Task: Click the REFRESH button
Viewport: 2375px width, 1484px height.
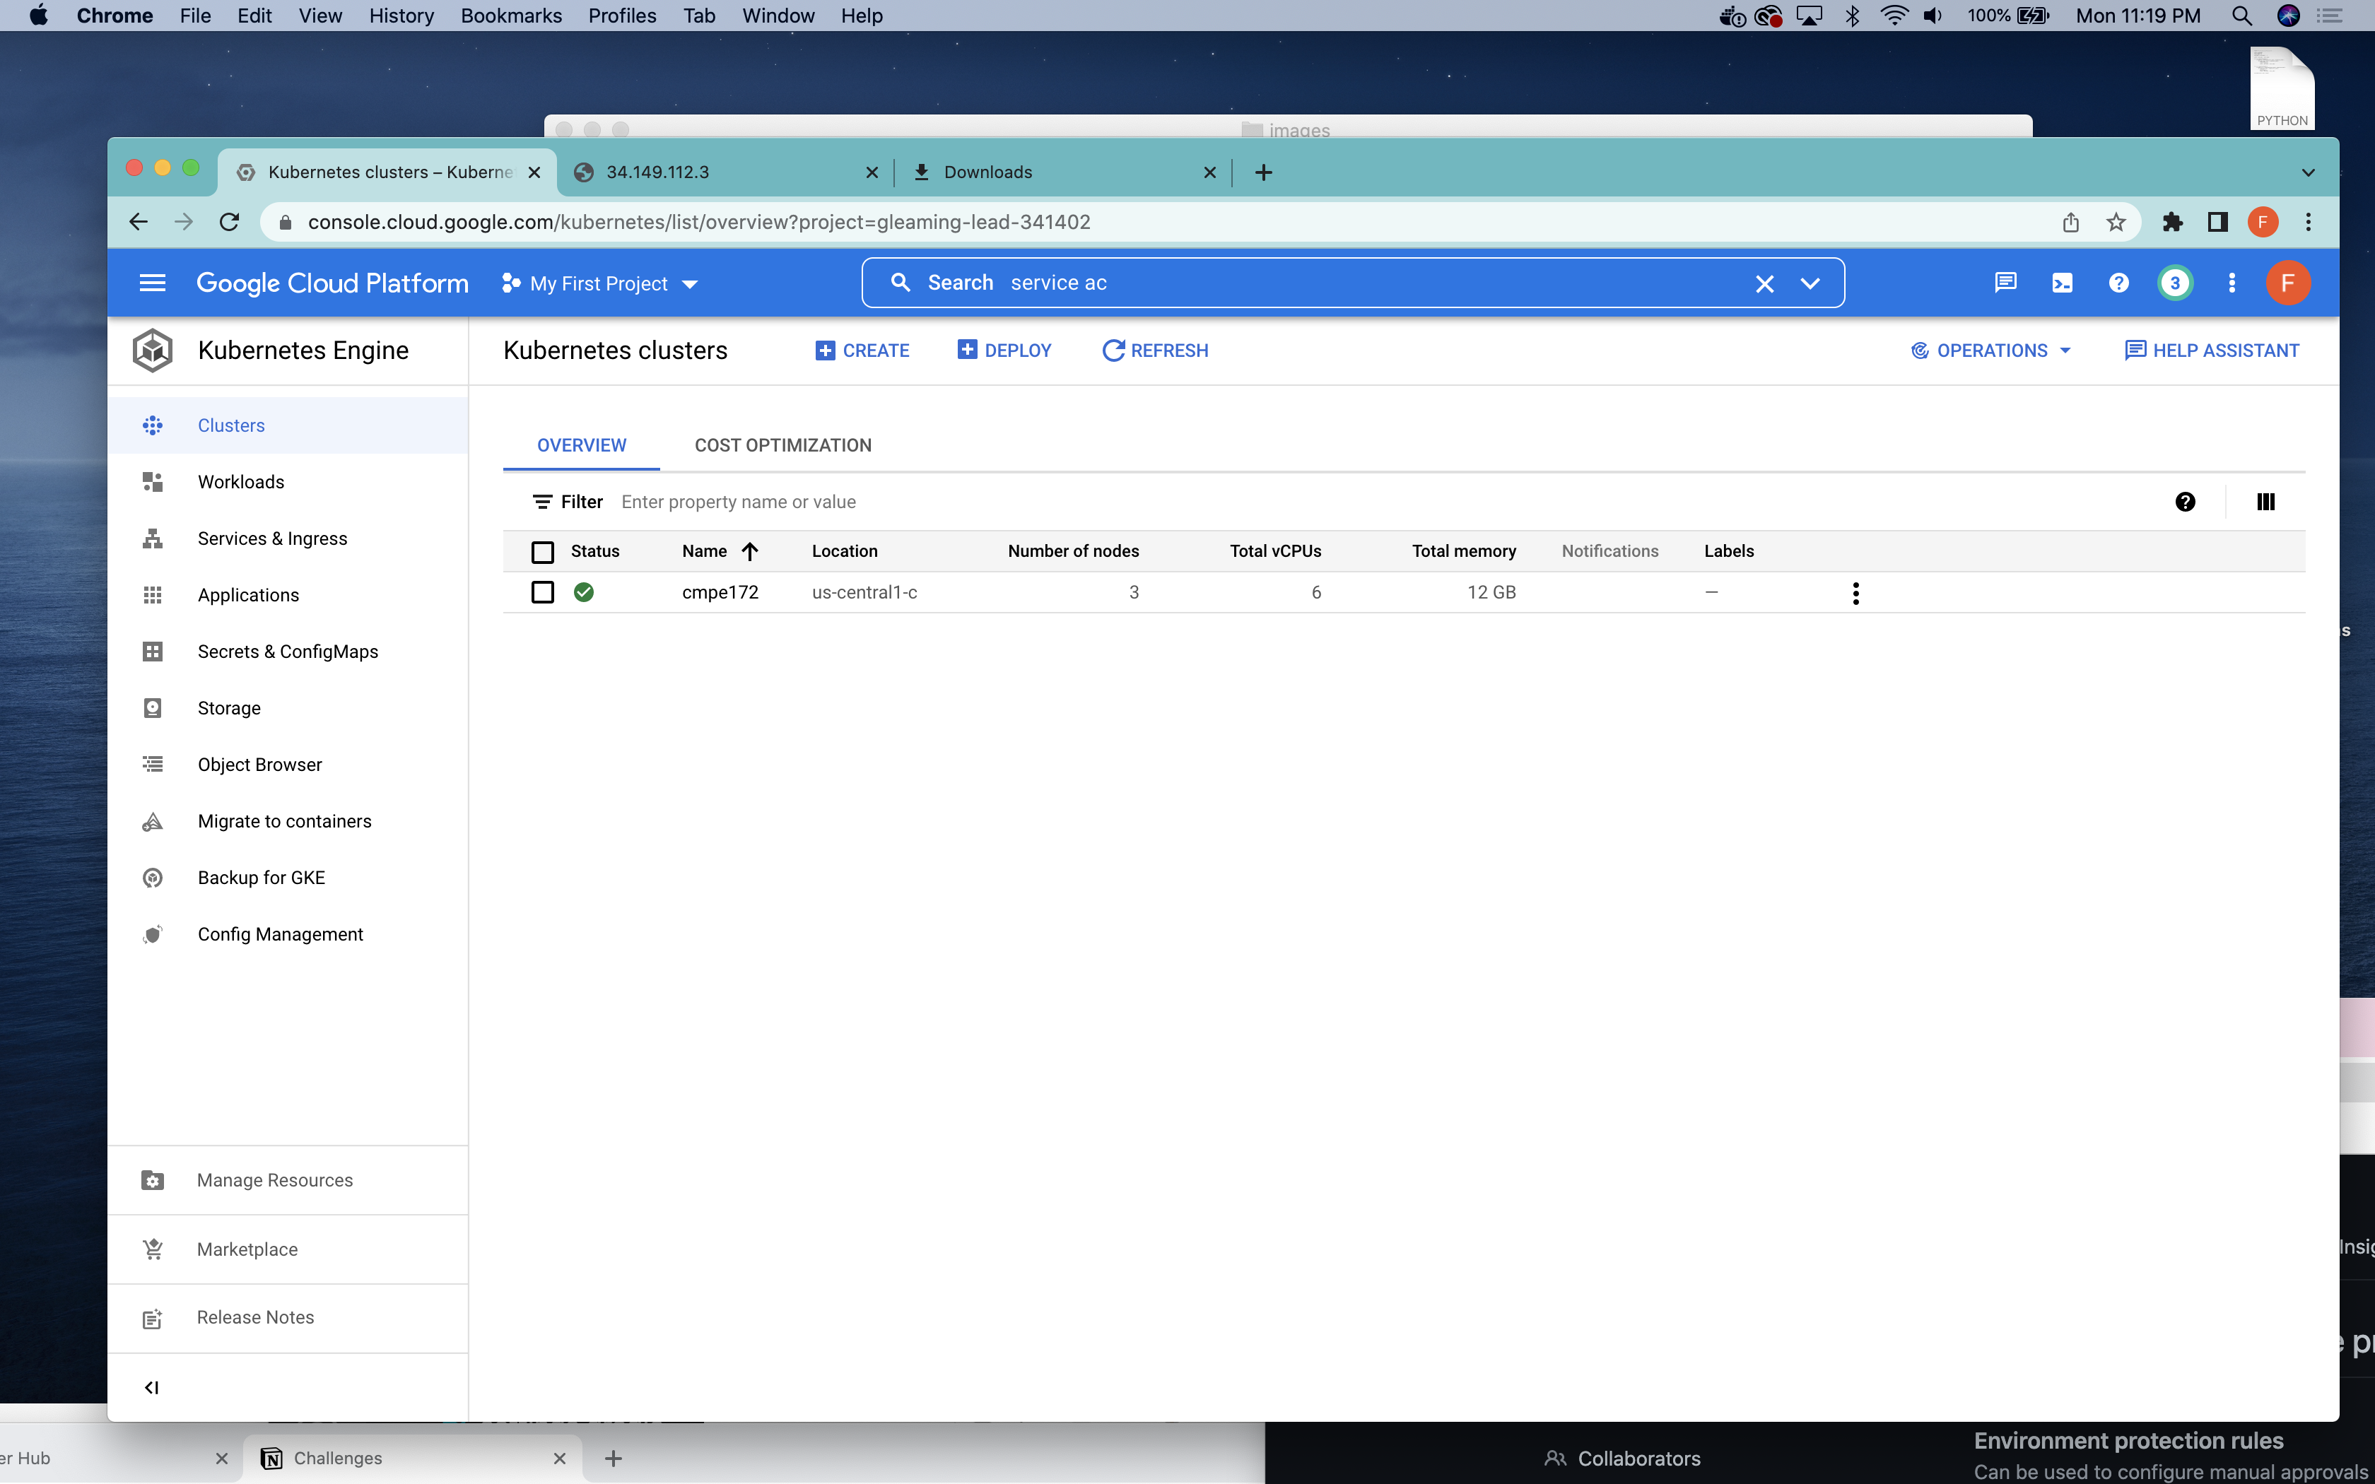Action: coord(1155,351)
